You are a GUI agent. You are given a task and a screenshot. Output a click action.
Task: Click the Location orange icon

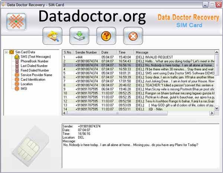(17, 84)
